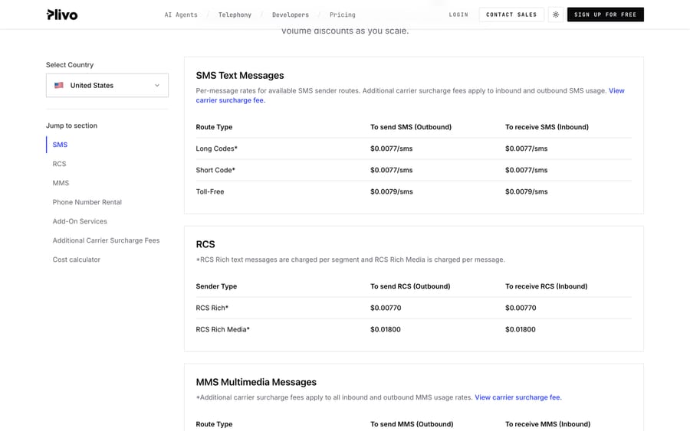Click Toll-Free outbound rate $0.0079/sms
Image resolution: width=690 pixels, height=431 pixels.
pos(391,191)
